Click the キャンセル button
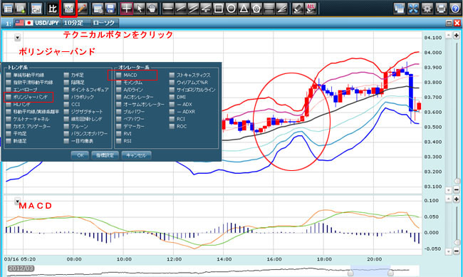The width and height of the screenshot is (463, 277). coord(136,155)
